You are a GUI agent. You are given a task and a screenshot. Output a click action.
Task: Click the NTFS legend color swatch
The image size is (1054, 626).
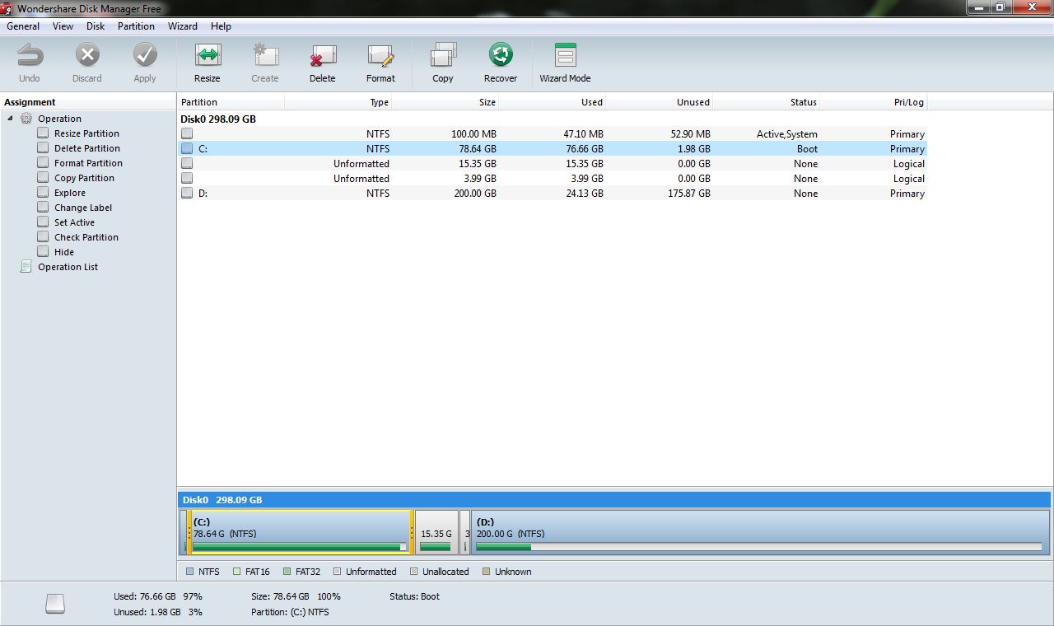189,571
